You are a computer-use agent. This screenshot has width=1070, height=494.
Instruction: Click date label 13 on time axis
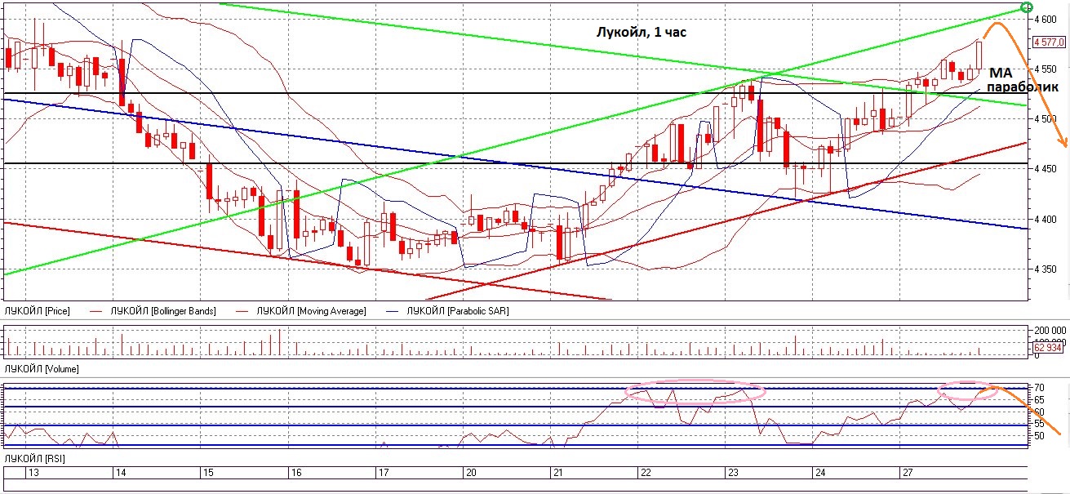(33, 473)
